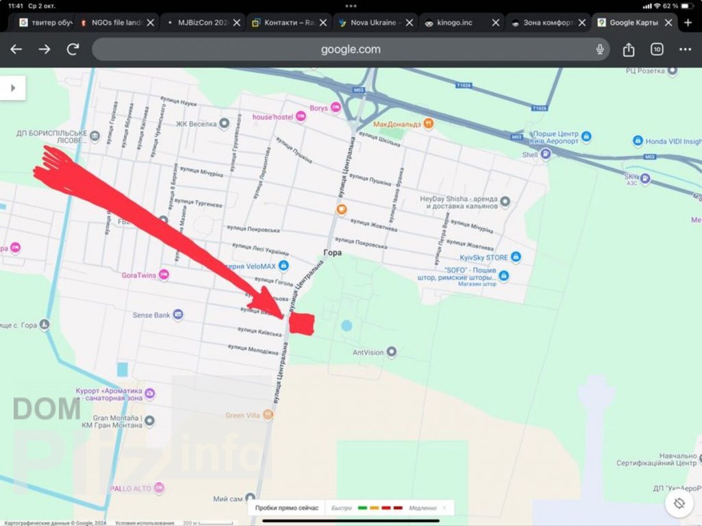Close the MJBizCon 2024 tab
Screen dimensions: 702x526
237,23
